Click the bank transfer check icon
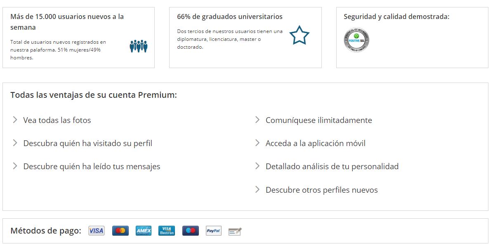Image resolution: width=493 pixels, height=248 pixels. tap(235, 231)
